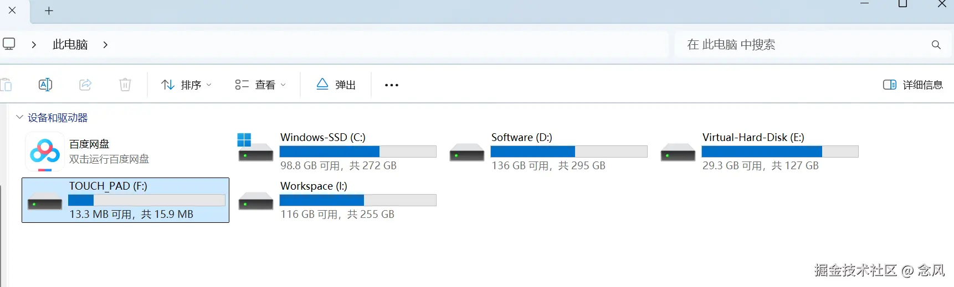
Task: Toggle the 详细信息 details pane
Action: [913, 85]
